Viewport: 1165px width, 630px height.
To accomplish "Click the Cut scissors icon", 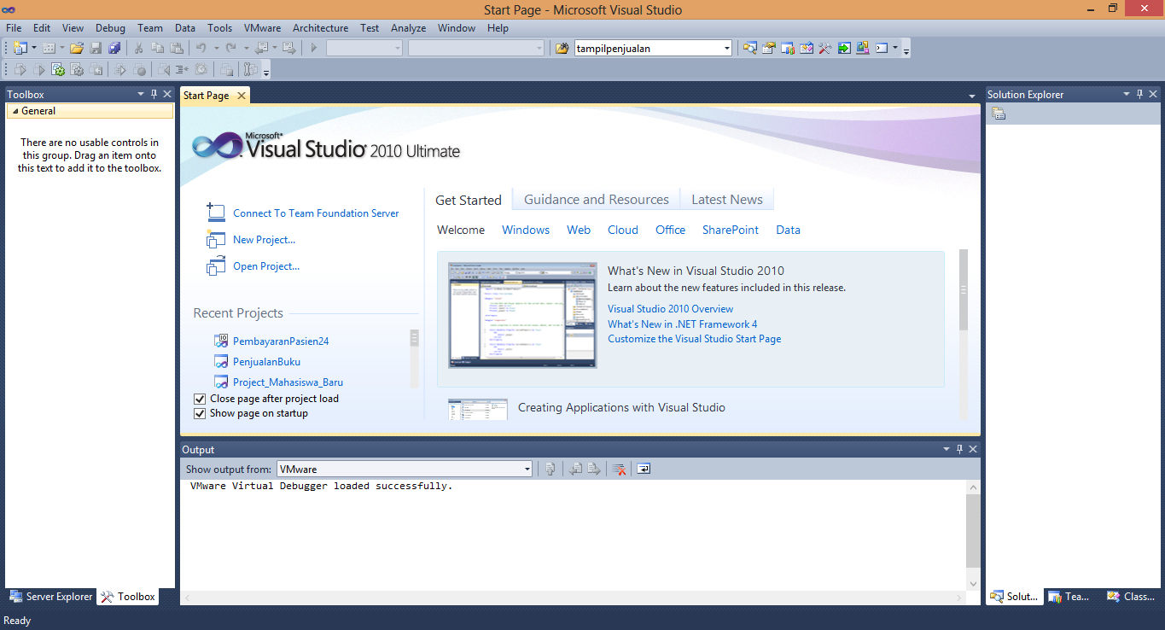I will pyautogui.click(x=138, y=48).
